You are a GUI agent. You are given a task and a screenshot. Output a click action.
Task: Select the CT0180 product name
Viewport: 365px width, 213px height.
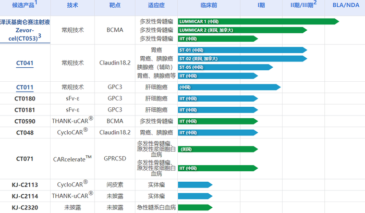click(25, 99)
